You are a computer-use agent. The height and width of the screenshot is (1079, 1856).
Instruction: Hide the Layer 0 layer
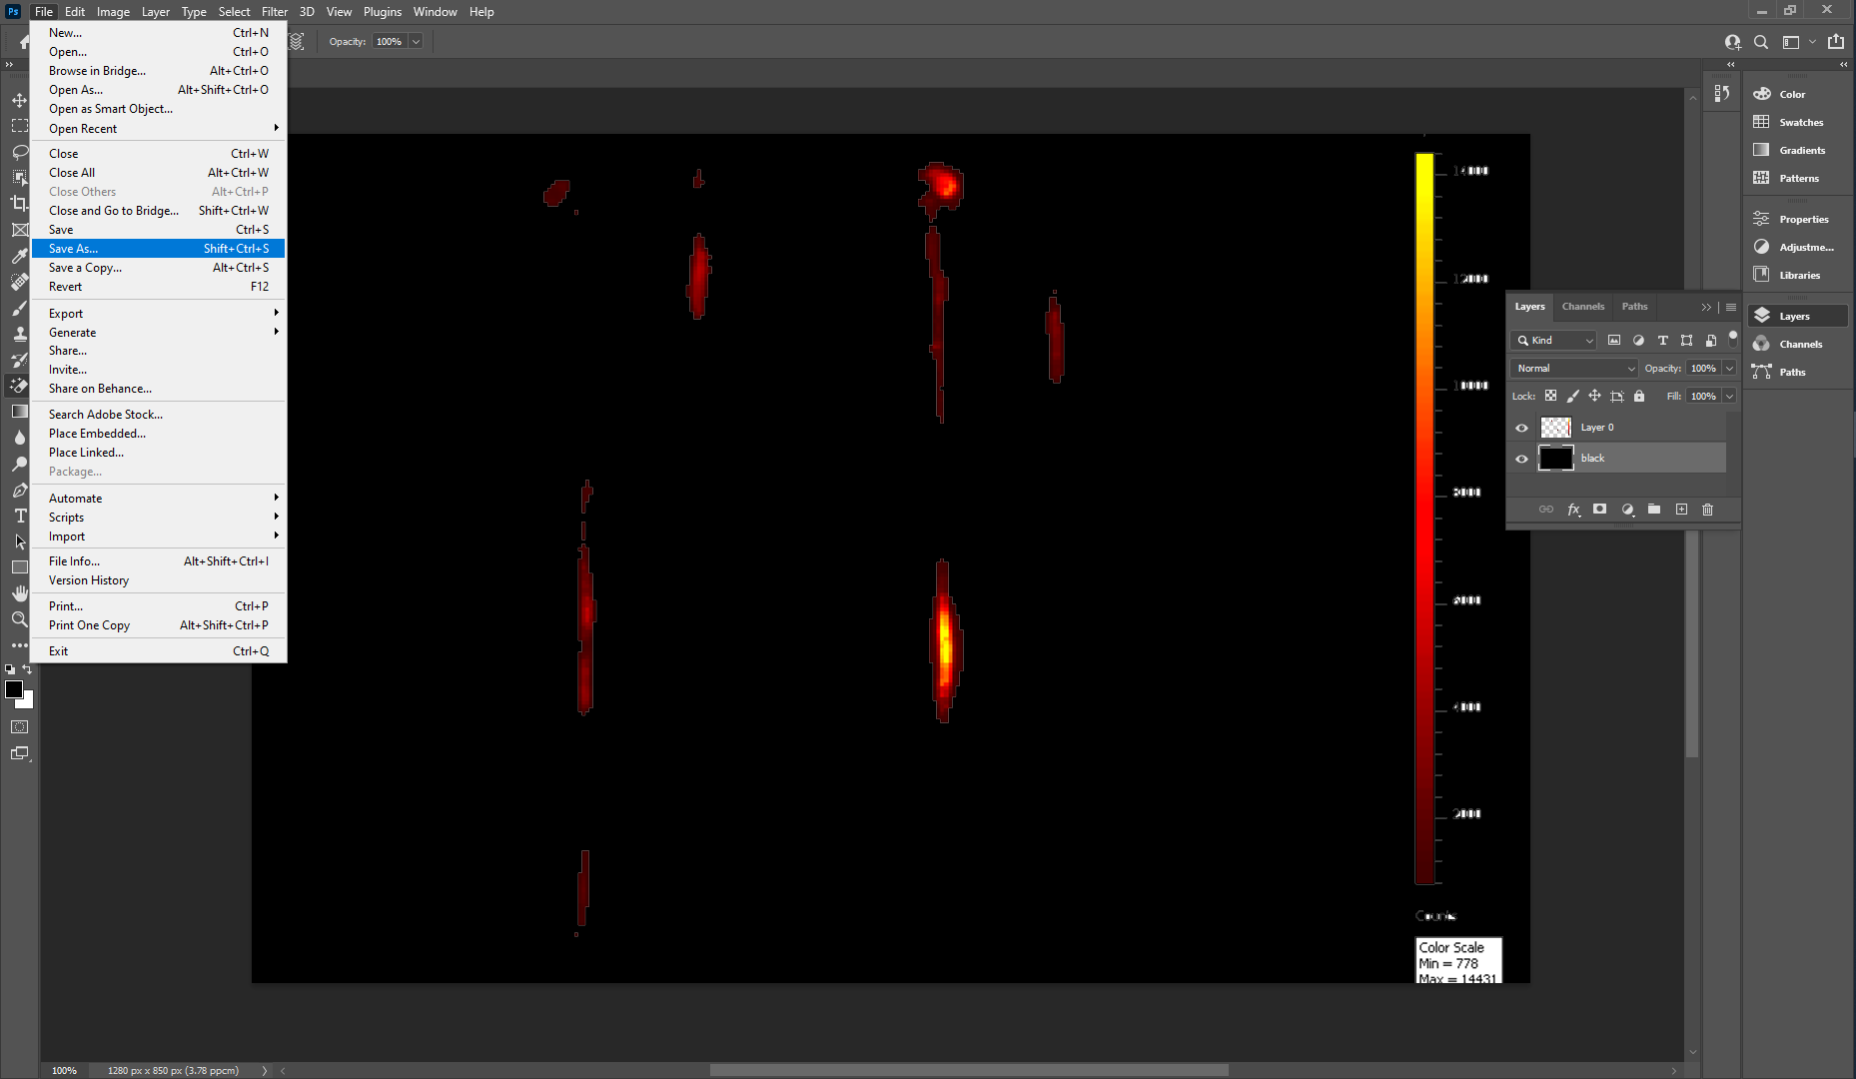1521,428
